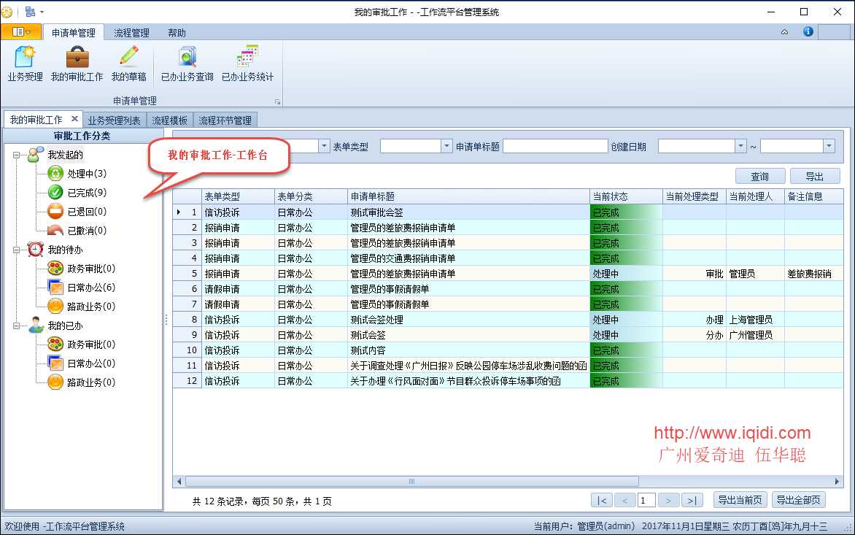Switch to 申请单管理 ribbon tab
The image size is (855, 535).
point(74,33)
